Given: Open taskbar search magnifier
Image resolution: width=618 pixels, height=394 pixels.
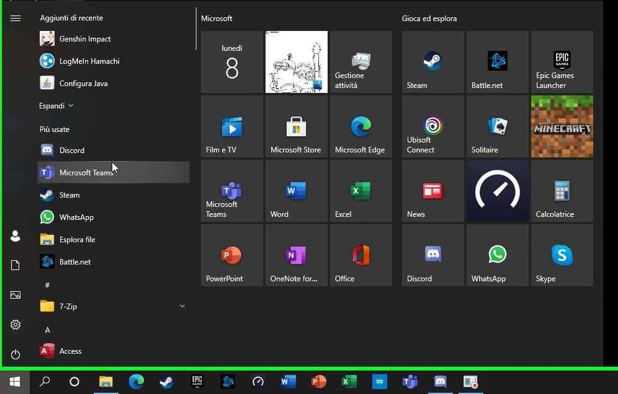Looking at the screenshot, I should [45, 382].
